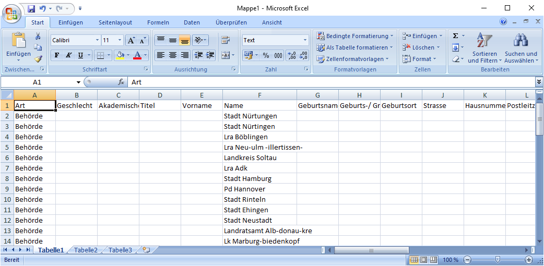Toggle center text alignment
Screen dimensions: 544x266
point(173,55)
